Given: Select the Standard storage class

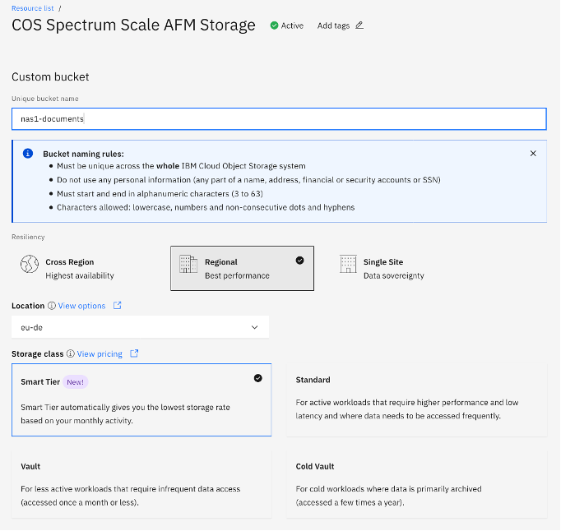Looking at the screenshot, I should coord(417,399).
